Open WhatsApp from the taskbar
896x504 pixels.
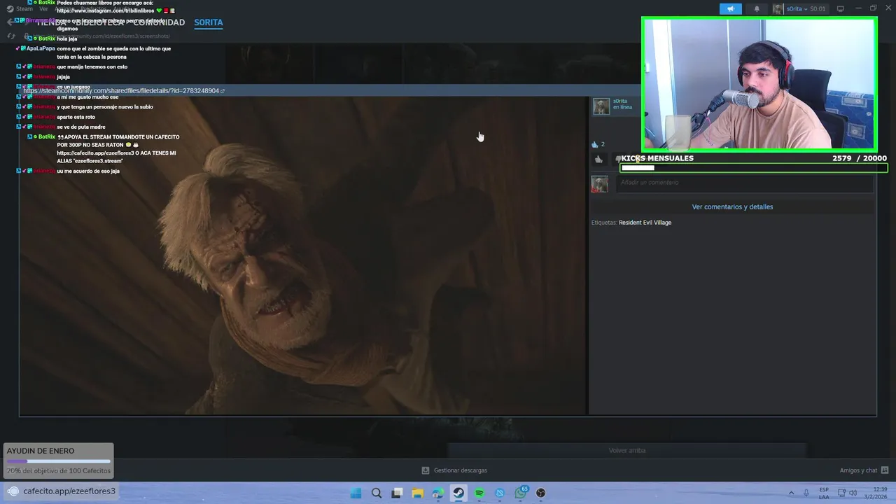click(520, 493)
